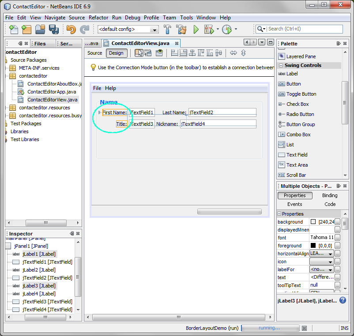Select the Properties category toggle button
This screenshot has width=354, height=336.
(295, 195)
